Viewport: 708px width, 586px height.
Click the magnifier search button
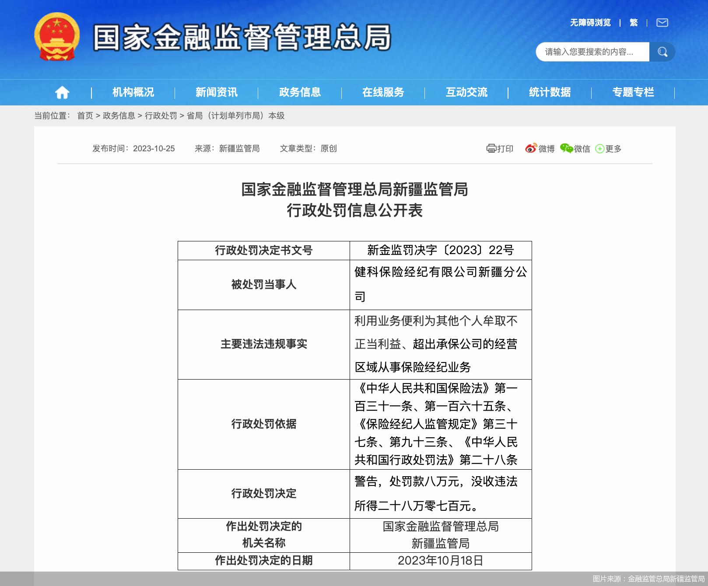coord(662,52)
